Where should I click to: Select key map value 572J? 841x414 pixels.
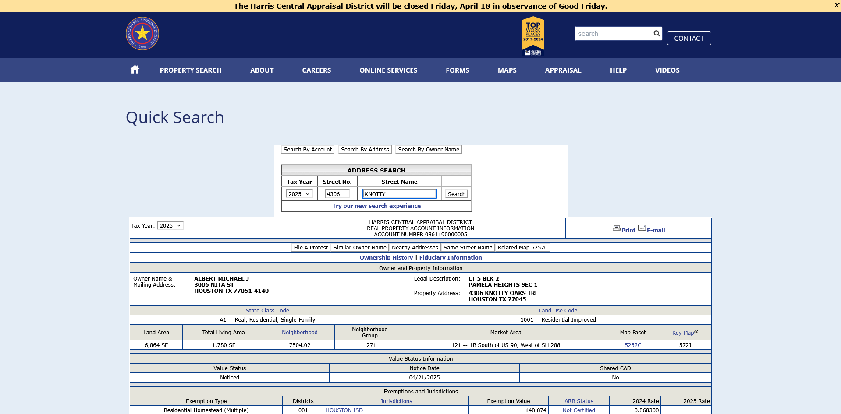685,345
